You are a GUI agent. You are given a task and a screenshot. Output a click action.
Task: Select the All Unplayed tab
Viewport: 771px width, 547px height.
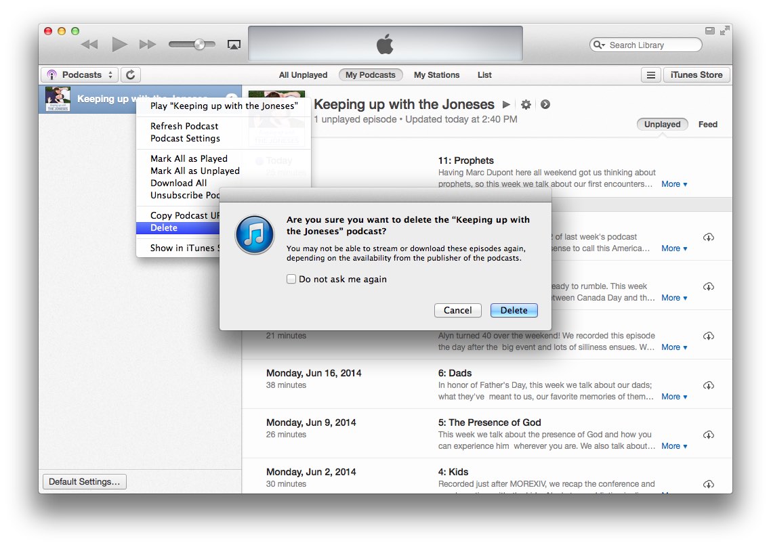point(303,74)
